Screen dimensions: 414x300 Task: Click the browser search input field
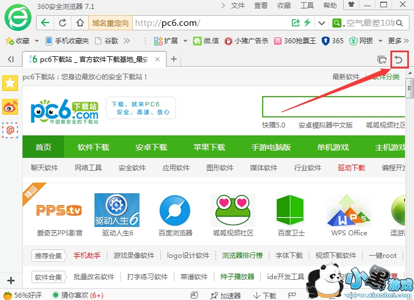(370, 23)
